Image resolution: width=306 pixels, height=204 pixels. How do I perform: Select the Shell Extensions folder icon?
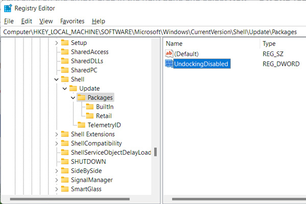[65, 134]
